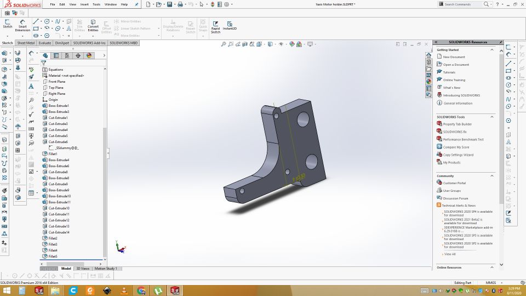Viewport: 526px width, 296px height.
Task: Open the Custom Properties task pane icon
Action: (428, 88)
